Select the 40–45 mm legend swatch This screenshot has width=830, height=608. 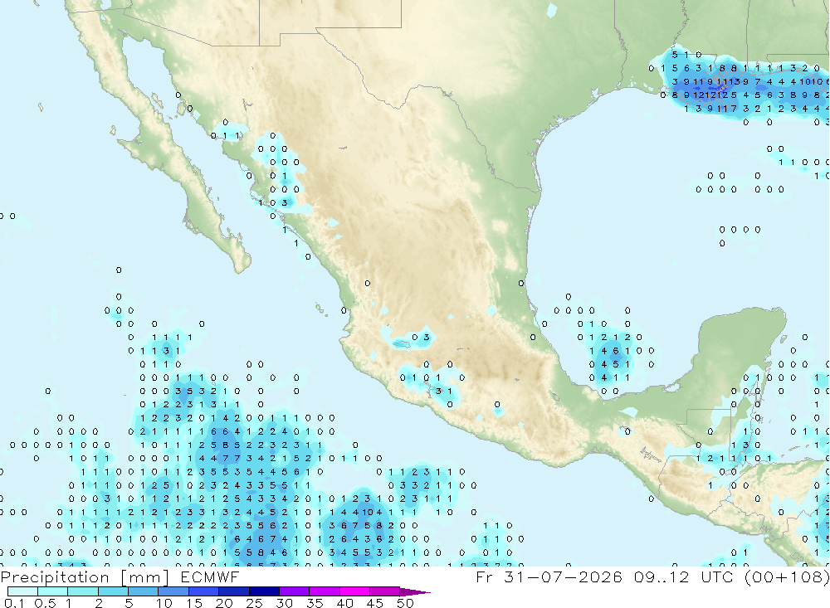click(x=354, y=591)
